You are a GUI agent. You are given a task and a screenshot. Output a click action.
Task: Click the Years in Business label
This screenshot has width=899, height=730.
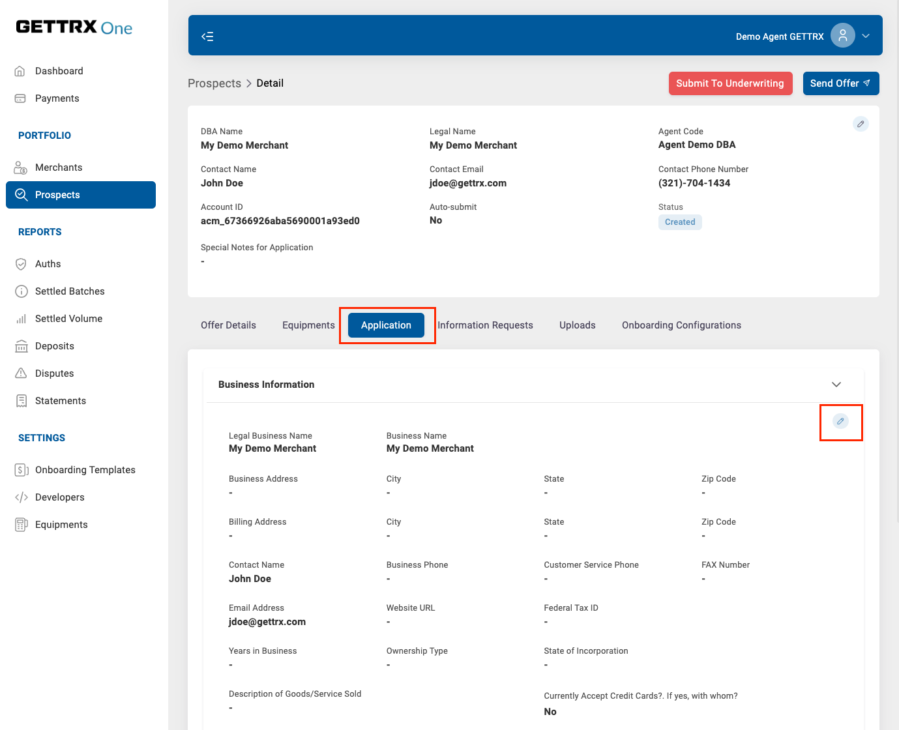coord(263,651)
